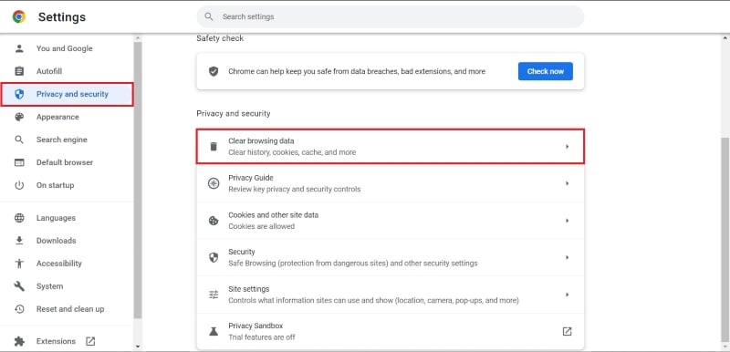730x352 pixels.
Task: Click the magnifier icon in search bar
Action: [209, 16]
